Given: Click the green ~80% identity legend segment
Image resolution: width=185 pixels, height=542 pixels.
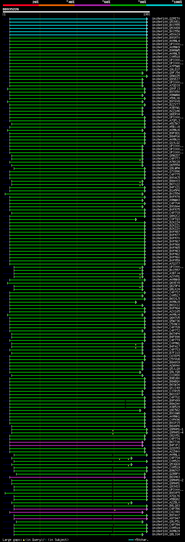Looking at the screenshot, I should (x=128, y=5).
